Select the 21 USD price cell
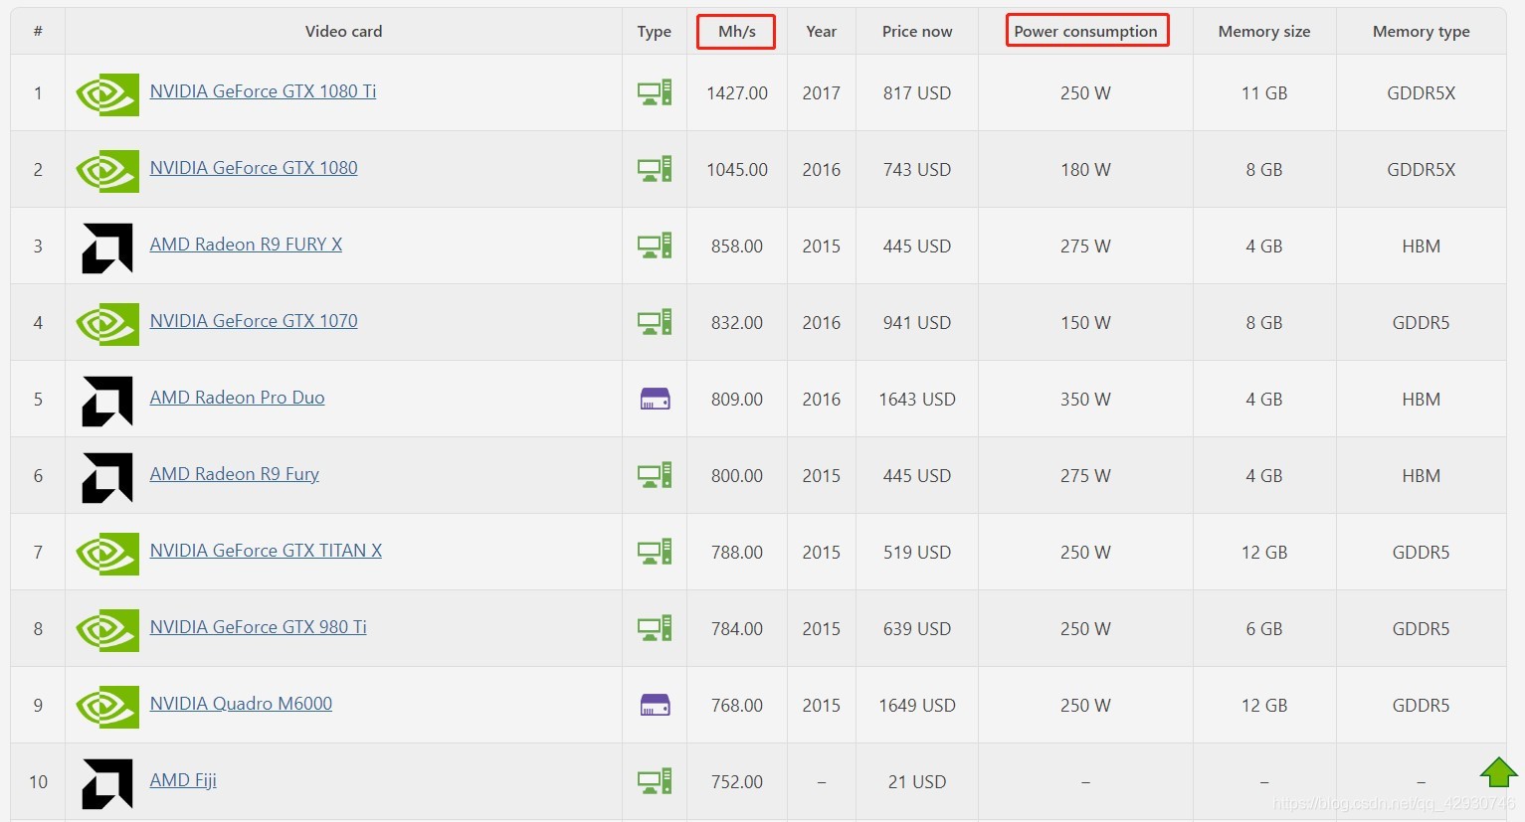The image size is (1525, 822). (917, 782)
